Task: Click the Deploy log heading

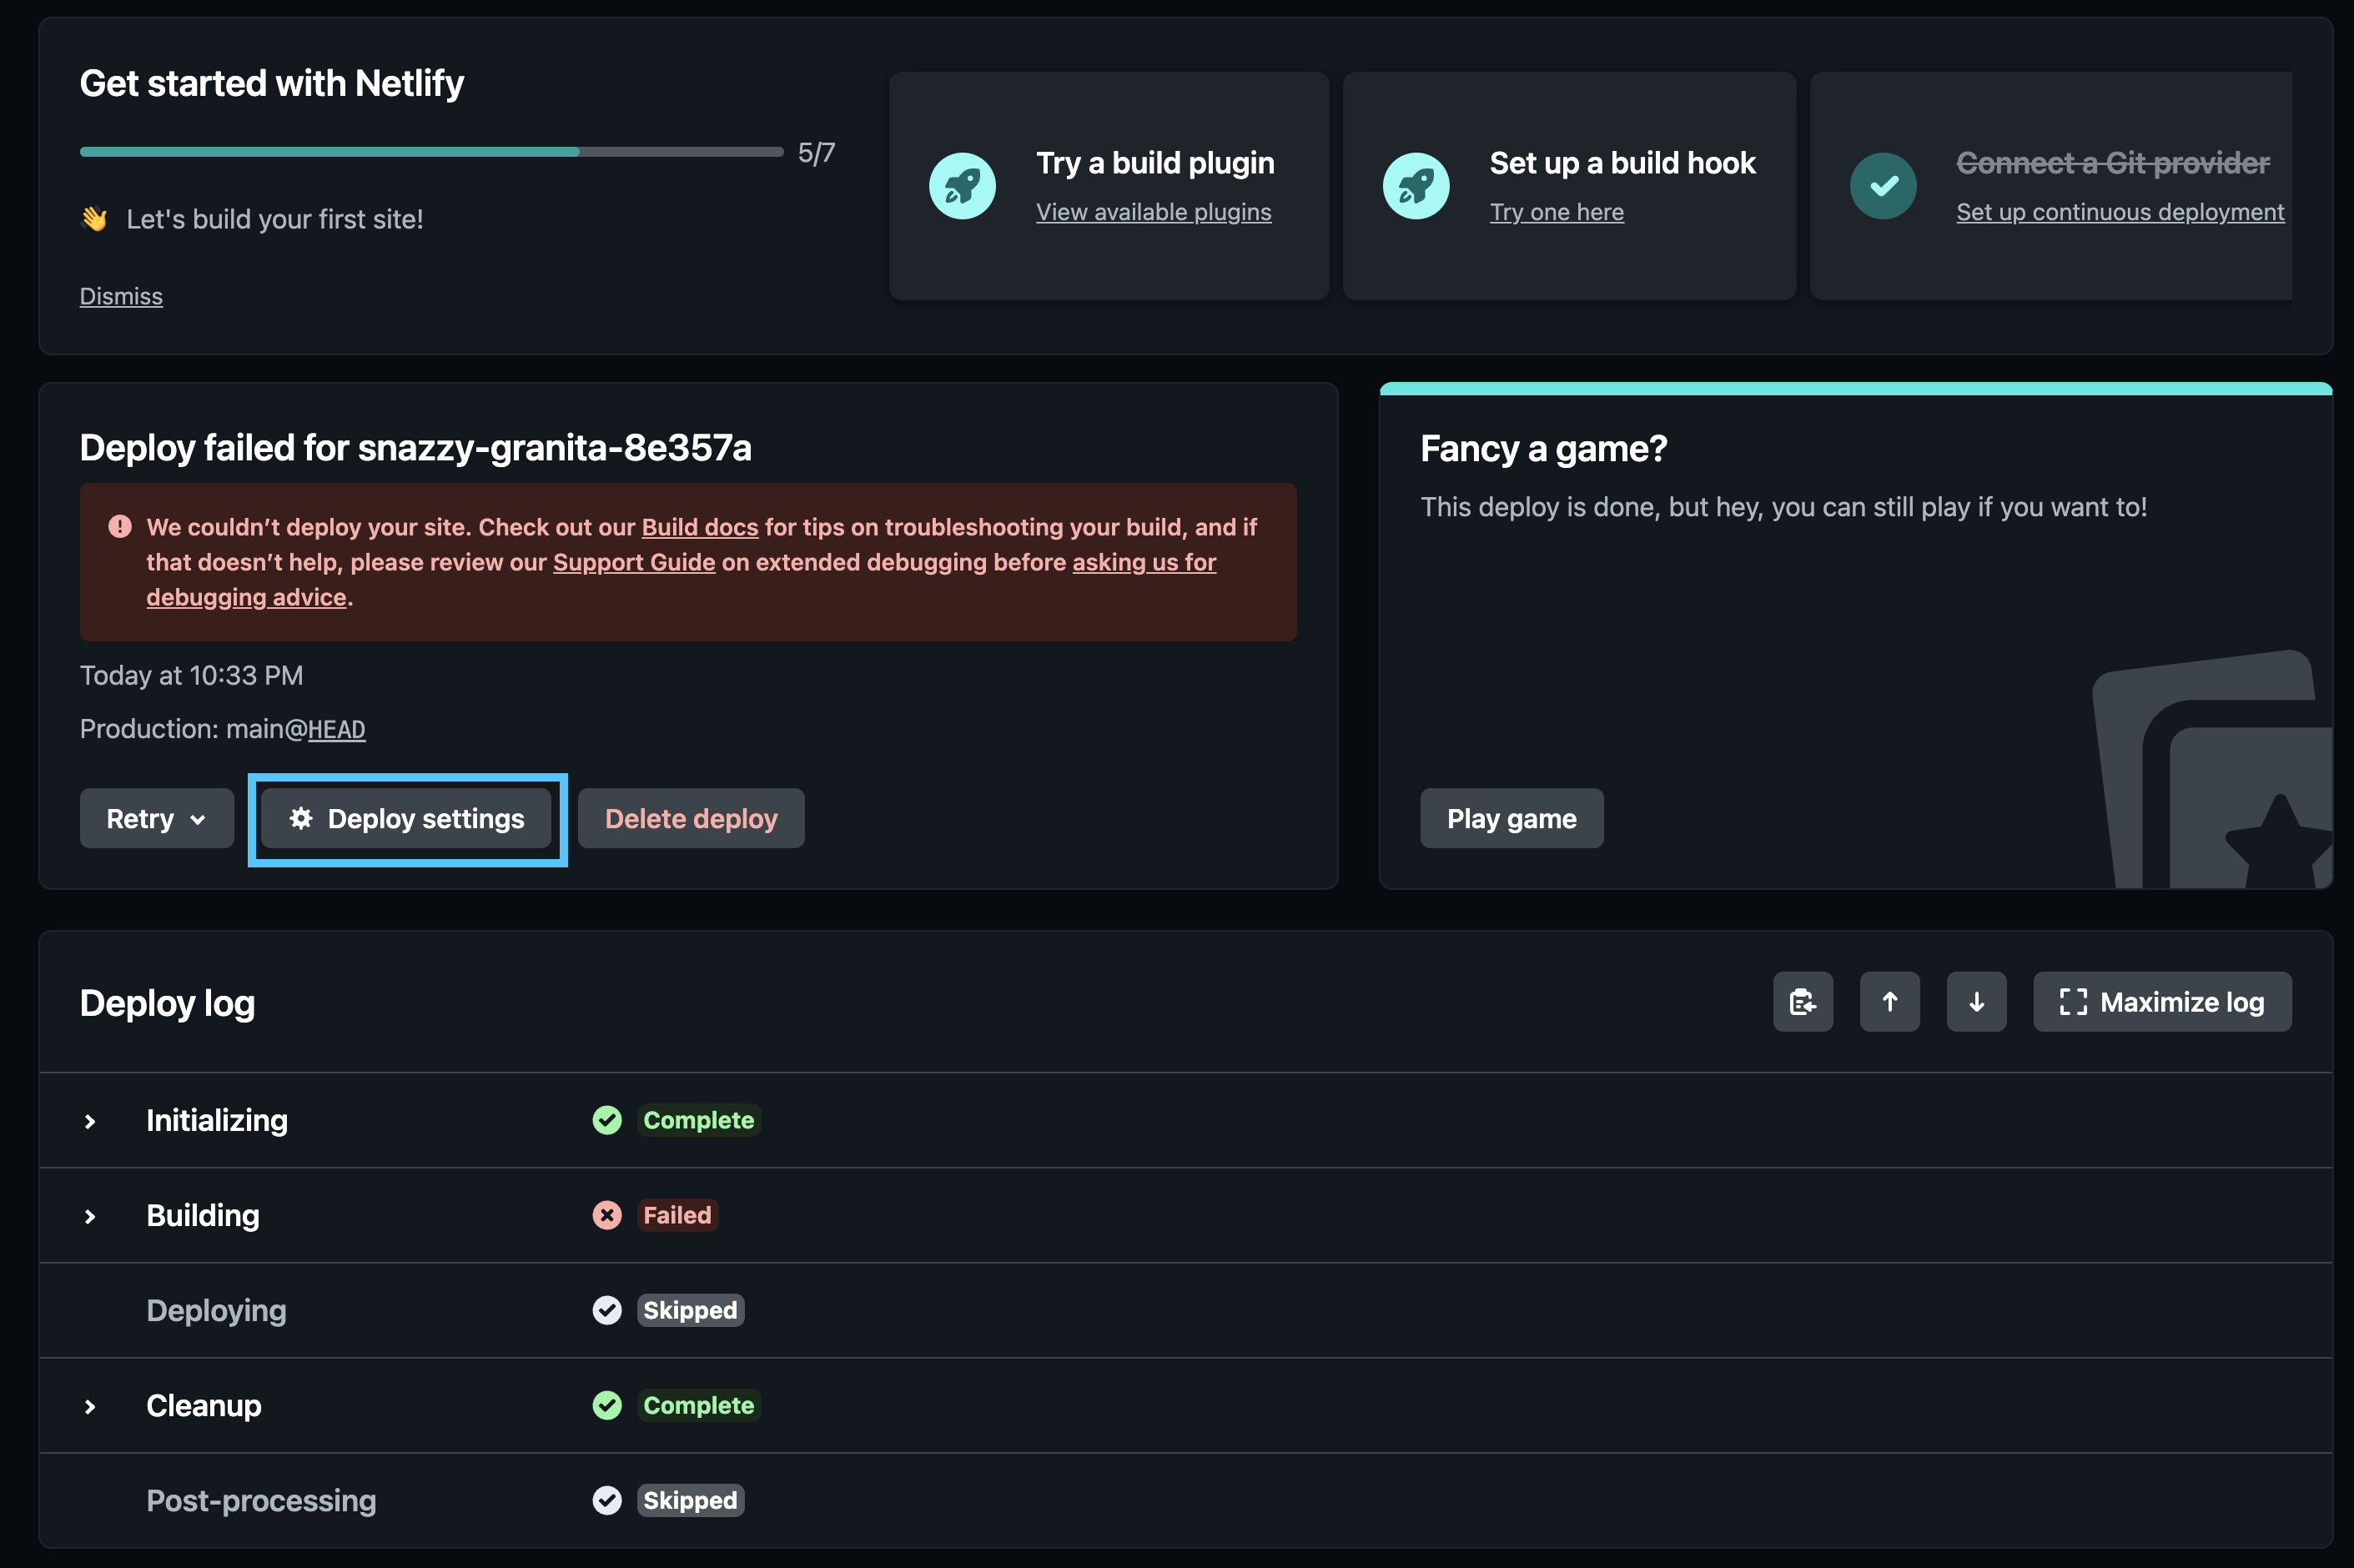Action: [167, 1003]
